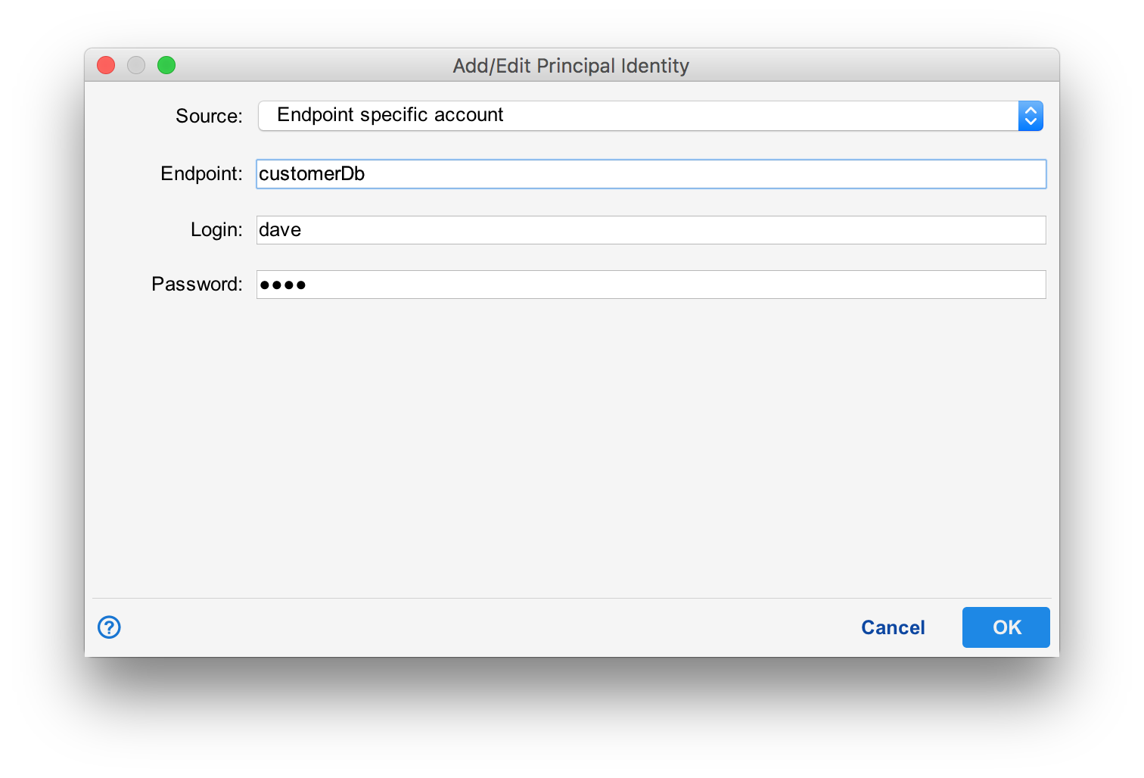Click the Source label
This screenshot has width=1144, height=778.
coord(208,116)
